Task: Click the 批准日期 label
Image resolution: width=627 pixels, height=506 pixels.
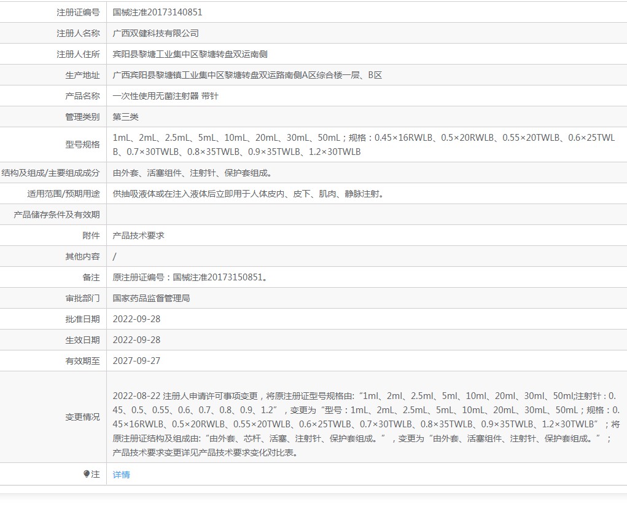Action: 82,319
